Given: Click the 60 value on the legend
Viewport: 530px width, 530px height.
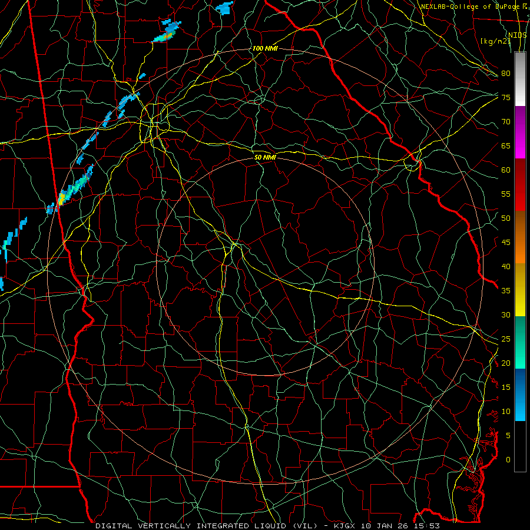Looking at the screenshot, I should click(x=506, y=170).
